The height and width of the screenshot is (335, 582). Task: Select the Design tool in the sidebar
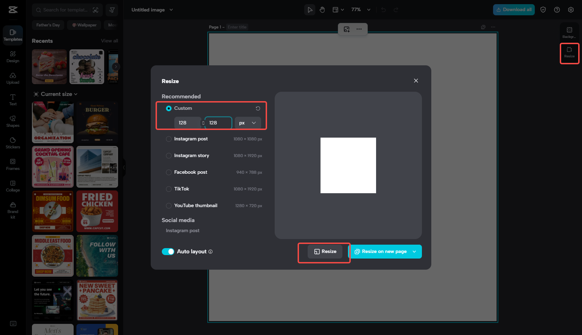pos(13,57)
